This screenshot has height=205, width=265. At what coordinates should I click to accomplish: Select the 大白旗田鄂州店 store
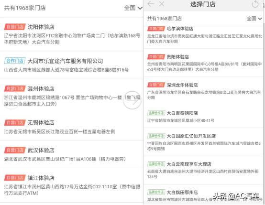click(204, 194)
